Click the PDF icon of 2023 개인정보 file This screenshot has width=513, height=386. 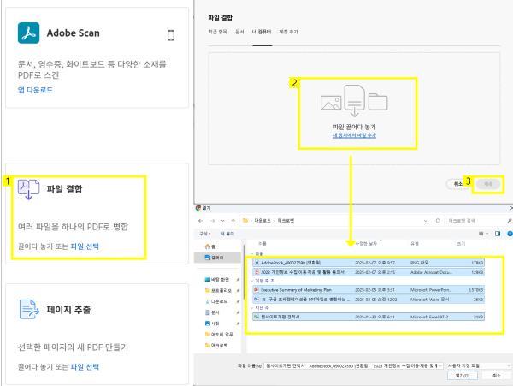[x=257, y=272]
